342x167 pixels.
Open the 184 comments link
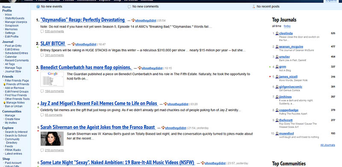(x=54, y=91)
